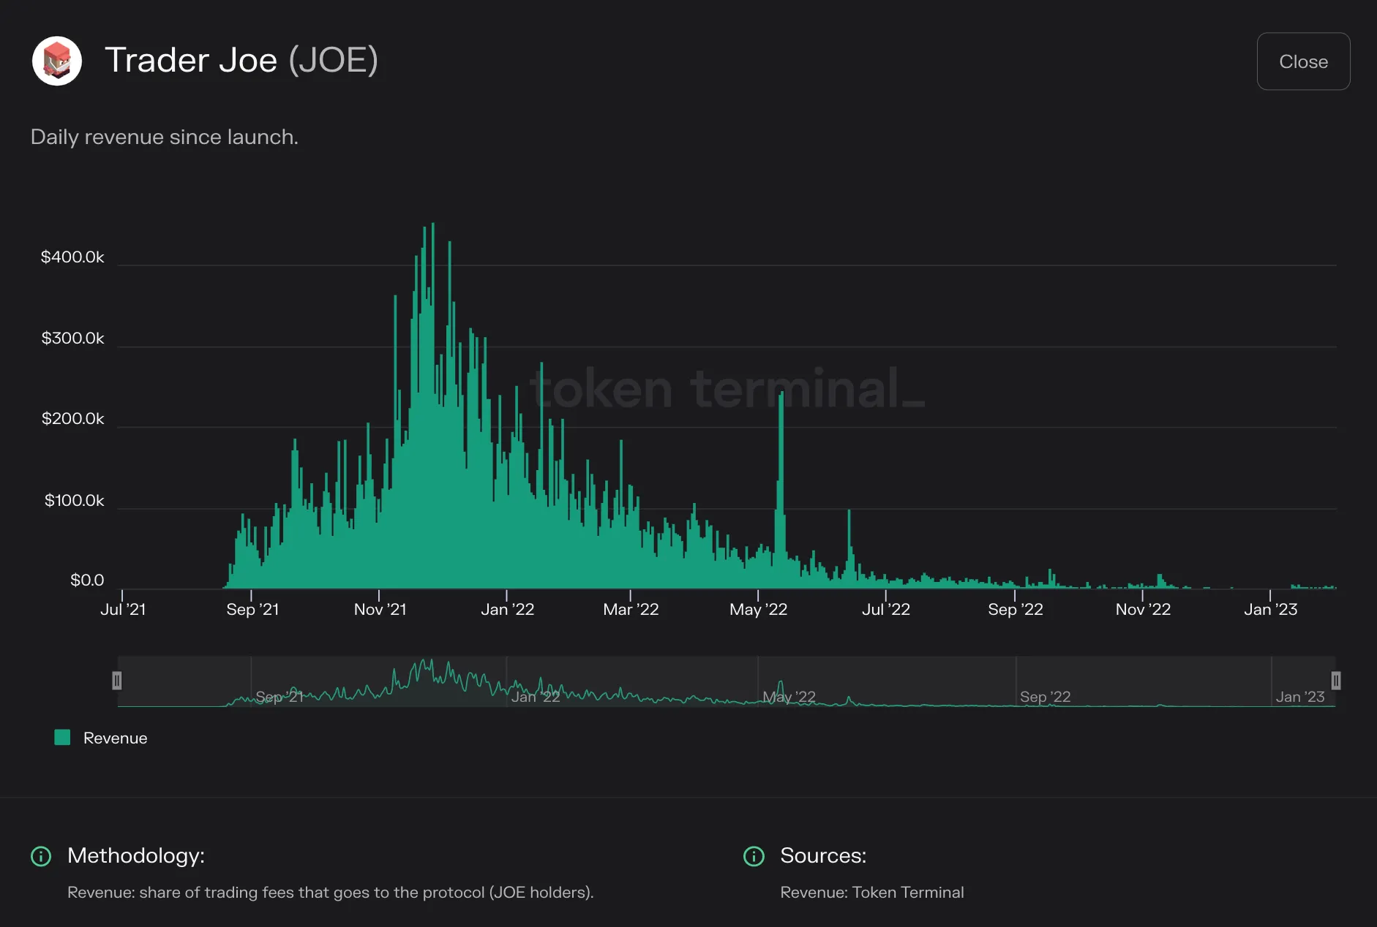Click the Trader Joe logo icon
The width and height of the screenshot is (1377, 927).
[x=57, y=61]
